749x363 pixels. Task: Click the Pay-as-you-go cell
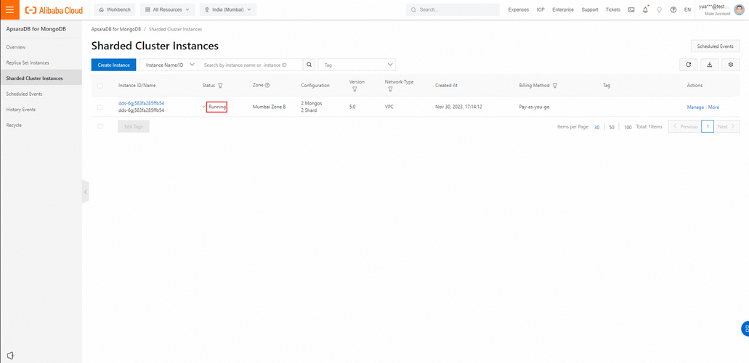[534, 107]
